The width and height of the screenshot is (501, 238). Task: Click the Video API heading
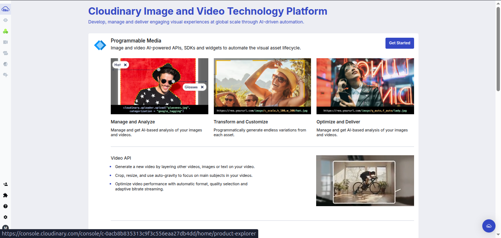tap(121, 158)
